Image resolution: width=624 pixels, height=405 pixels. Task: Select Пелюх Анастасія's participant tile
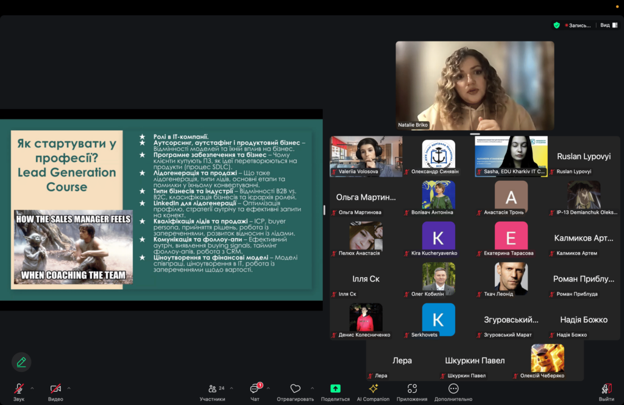tap(366, 238)
